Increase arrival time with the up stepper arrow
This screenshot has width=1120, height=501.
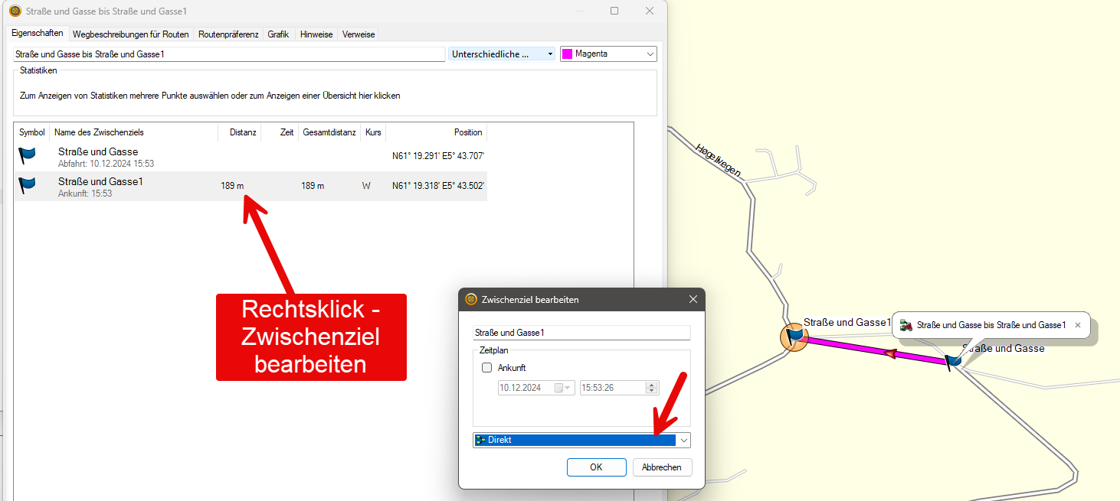652,385
